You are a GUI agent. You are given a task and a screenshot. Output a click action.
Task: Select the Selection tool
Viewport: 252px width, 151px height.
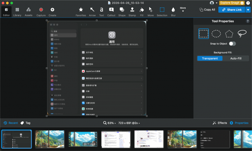point(162,12)
